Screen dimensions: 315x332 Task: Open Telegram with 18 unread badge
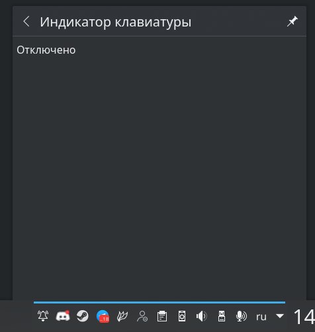(x=103, y=316)
